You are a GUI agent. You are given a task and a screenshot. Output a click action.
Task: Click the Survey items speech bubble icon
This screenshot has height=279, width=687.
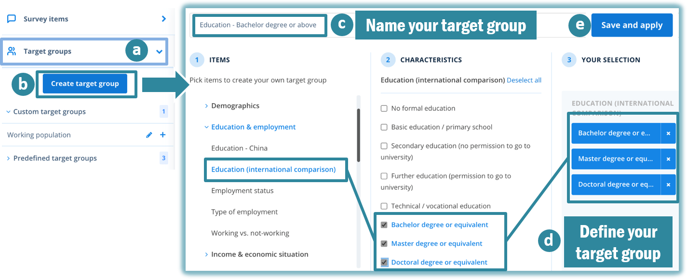(12, 19)
